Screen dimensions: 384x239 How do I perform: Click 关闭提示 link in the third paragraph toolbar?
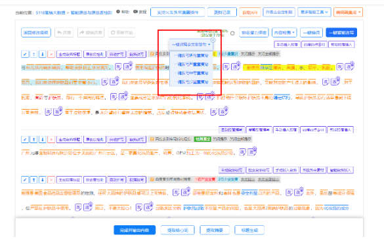click(247, 179)
